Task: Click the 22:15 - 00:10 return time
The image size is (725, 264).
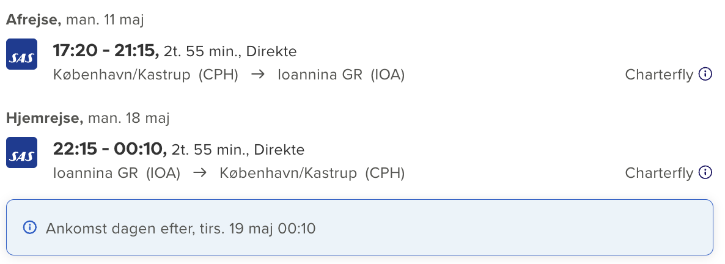Action: pyautogui.click(x=110, y=150)
